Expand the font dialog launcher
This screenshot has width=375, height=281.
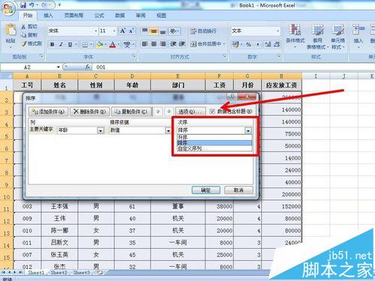(x=134, y=56)
